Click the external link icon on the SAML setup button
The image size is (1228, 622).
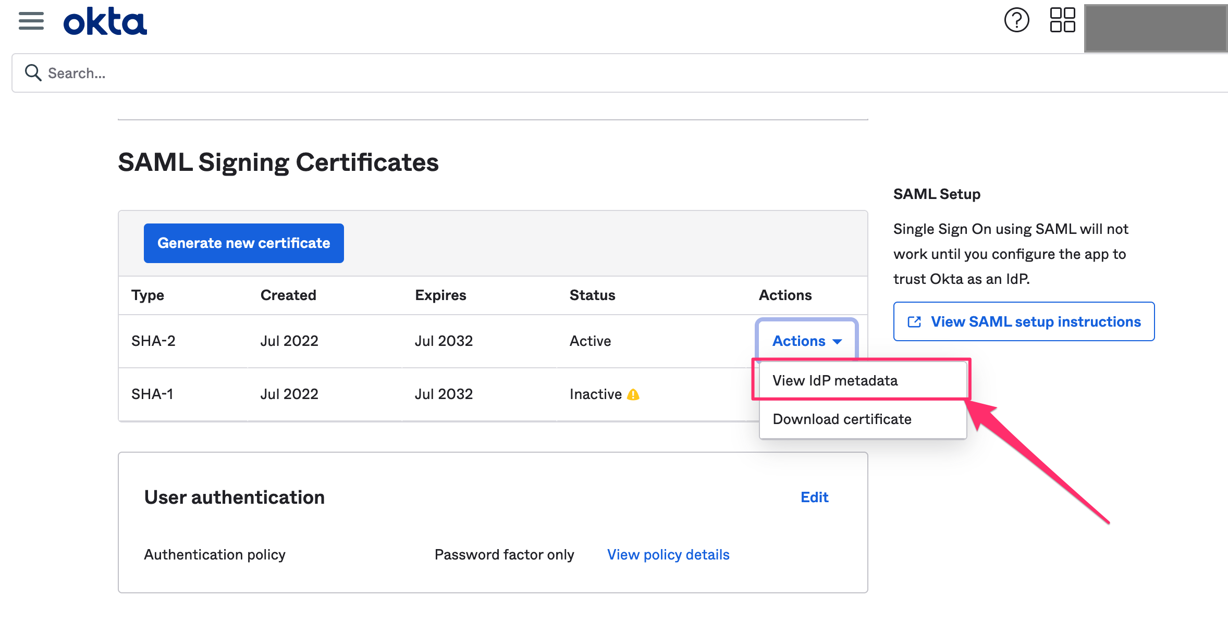coord(914,322)
